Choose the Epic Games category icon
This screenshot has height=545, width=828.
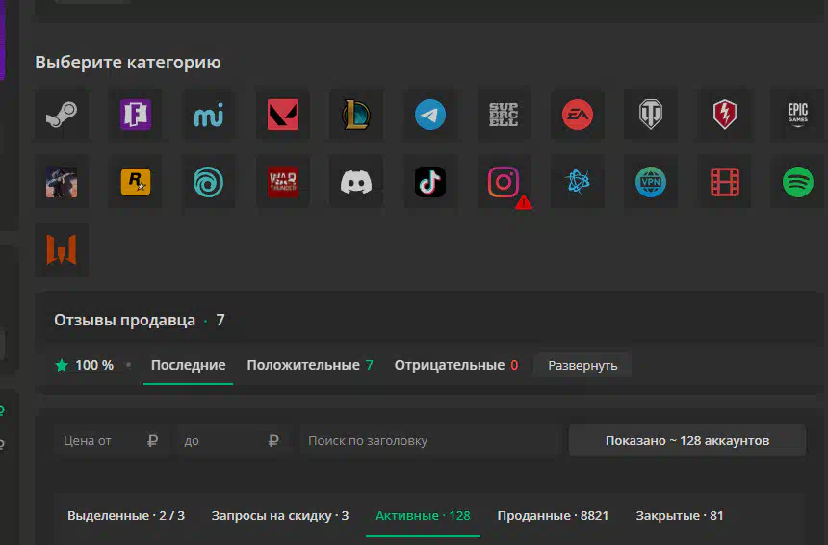pos(798,115)
